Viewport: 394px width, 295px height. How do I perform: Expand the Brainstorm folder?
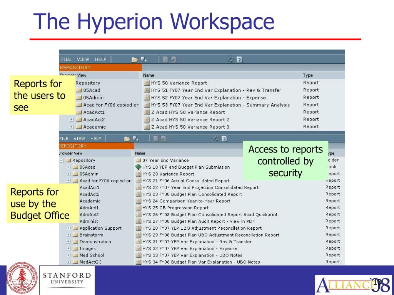(68, 235)
